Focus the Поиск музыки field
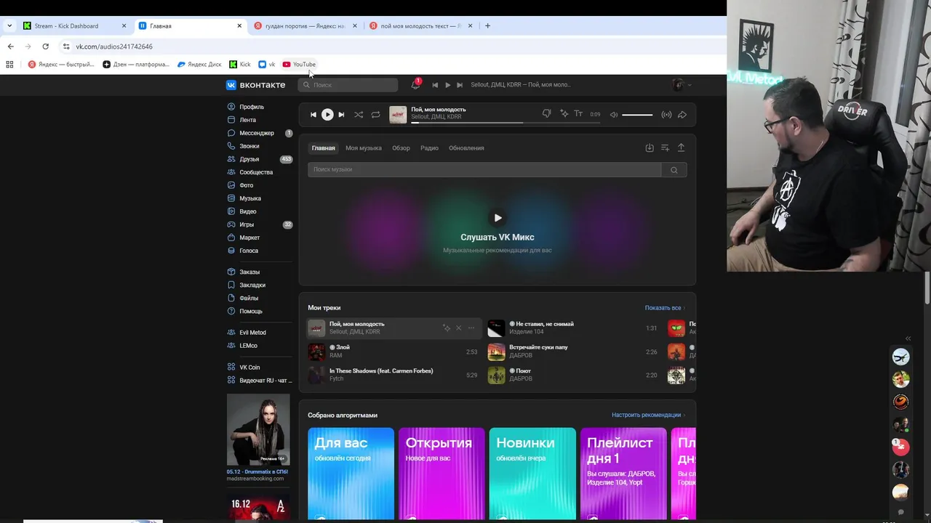 click(x=484, y=169)
